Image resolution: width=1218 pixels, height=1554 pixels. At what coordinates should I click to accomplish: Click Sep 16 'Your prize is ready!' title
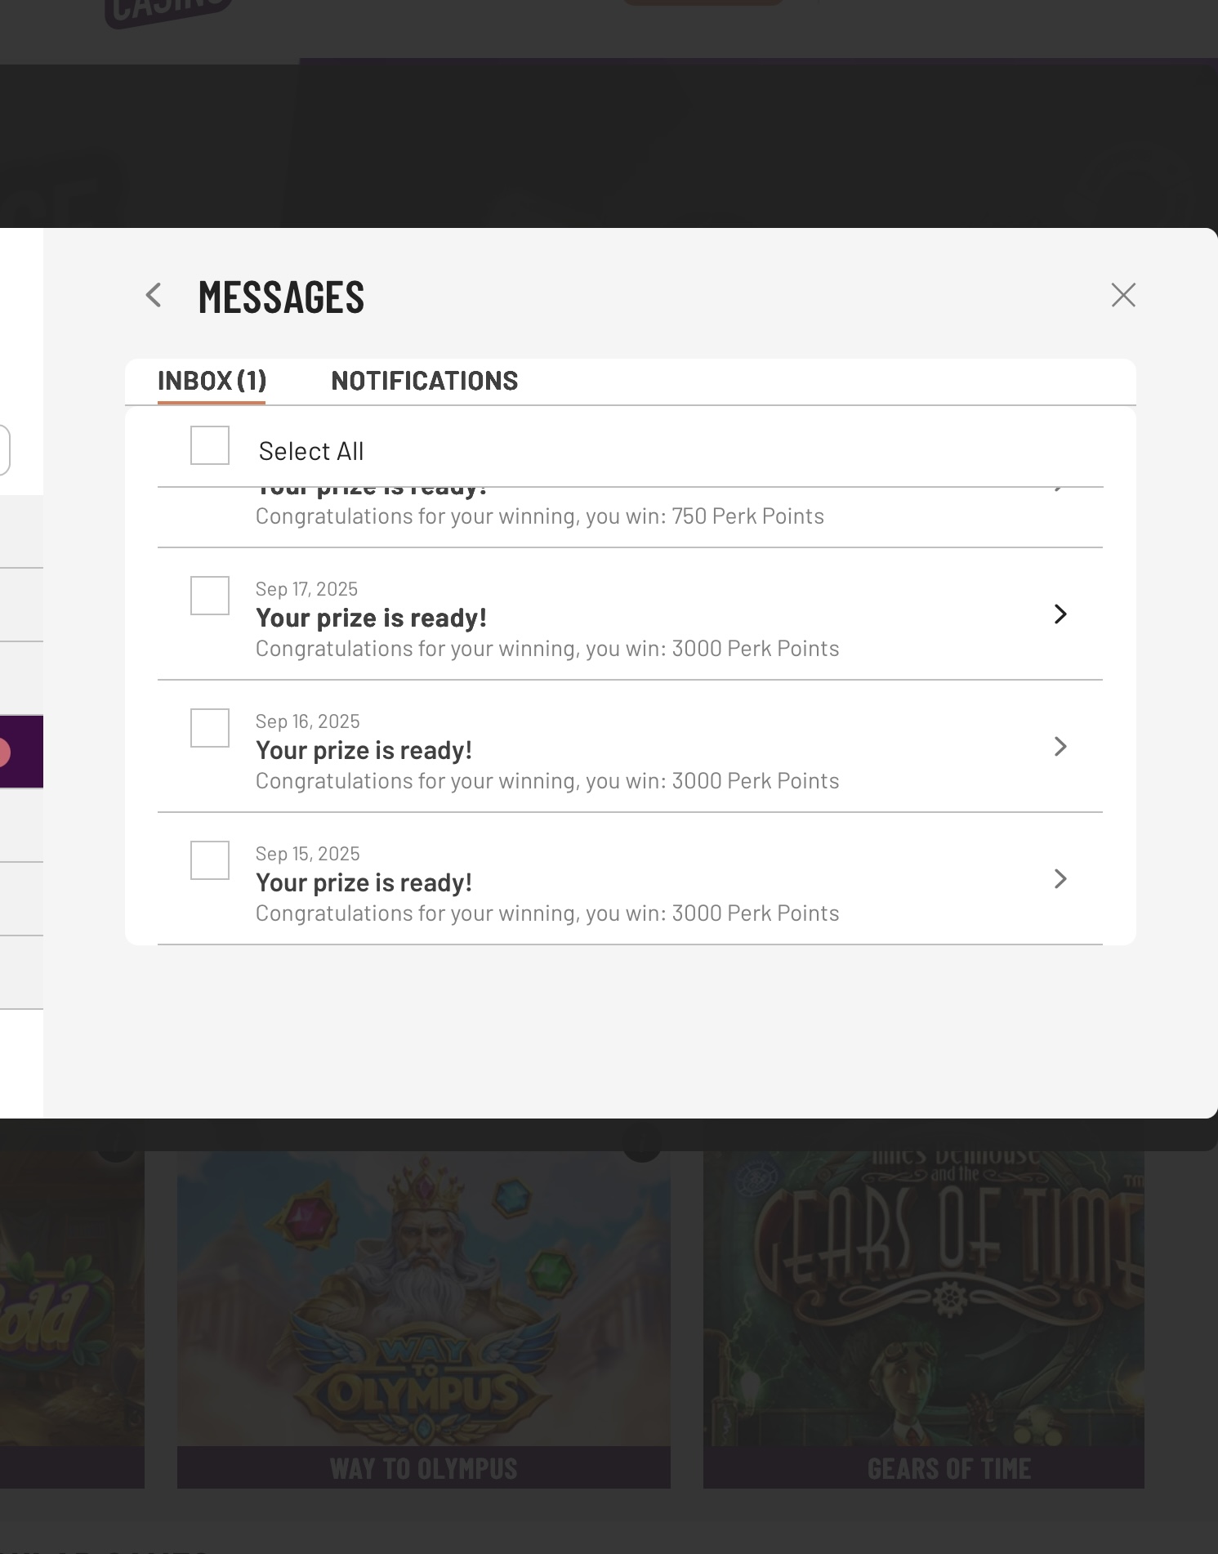(364, 751)
